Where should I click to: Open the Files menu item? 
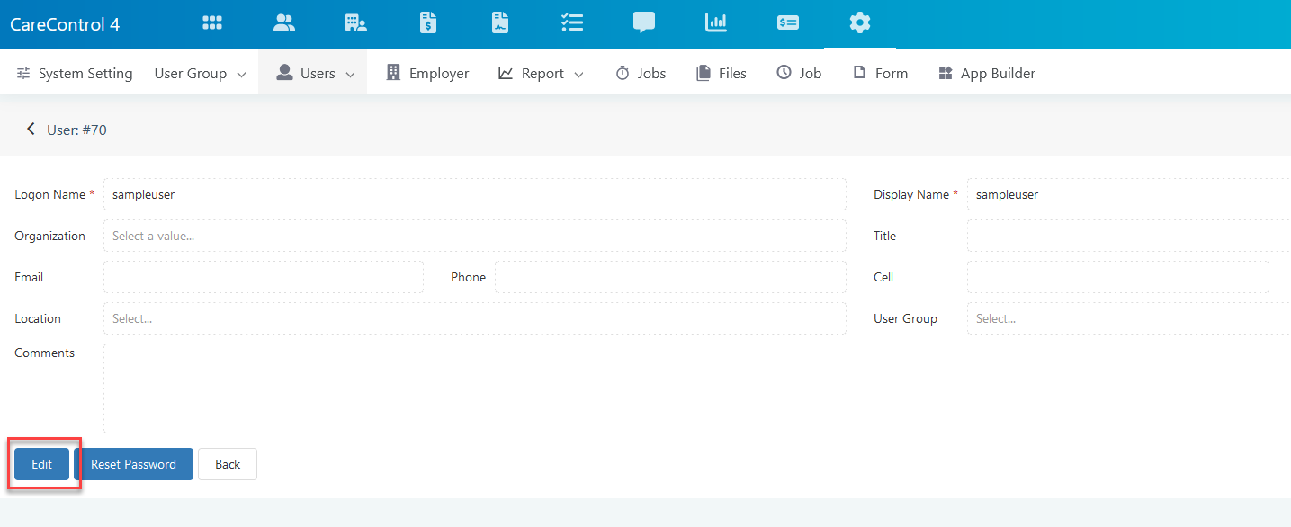tap(722, 74)
